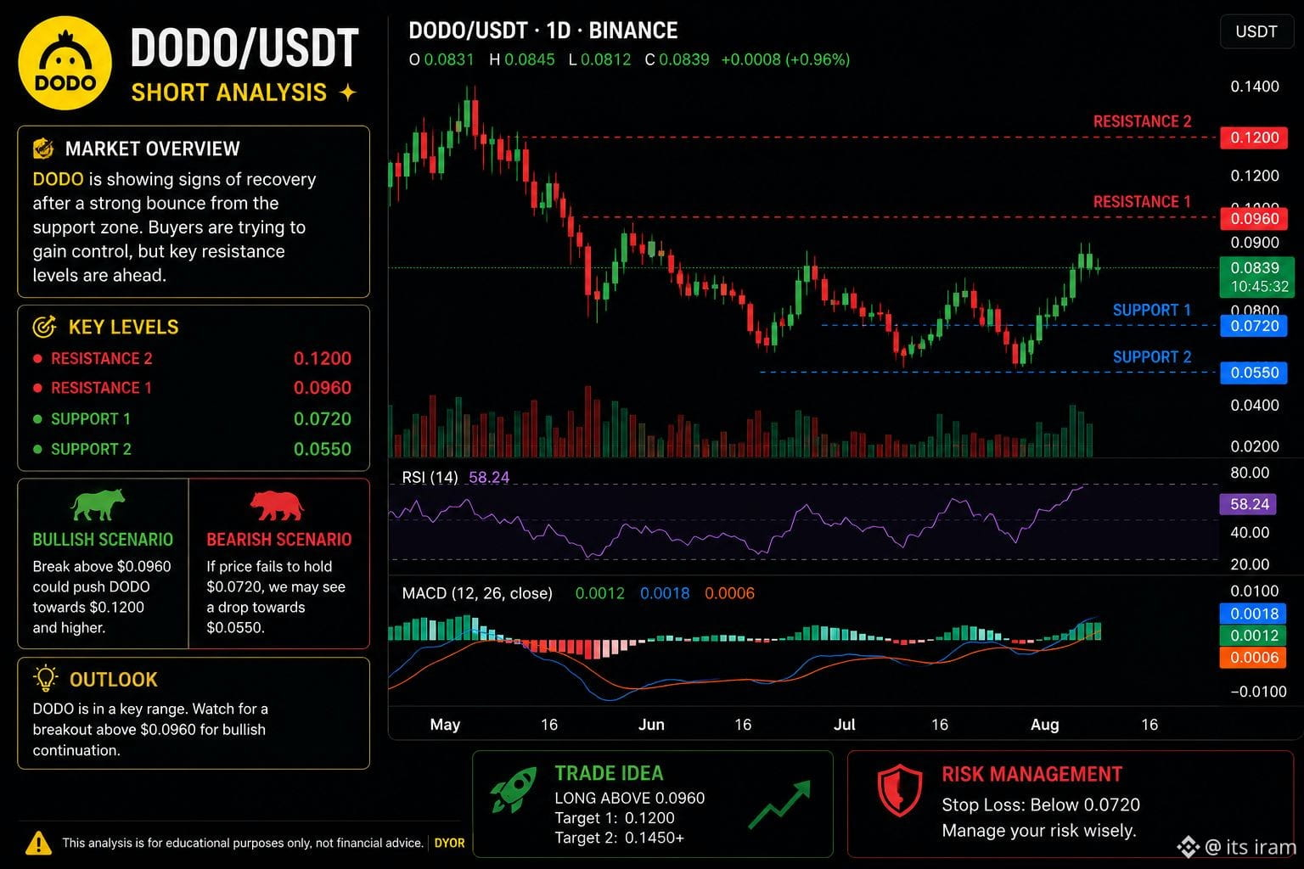1304x869 pixels.
Task: Click the yellow DODO logo
Action: 65,64
